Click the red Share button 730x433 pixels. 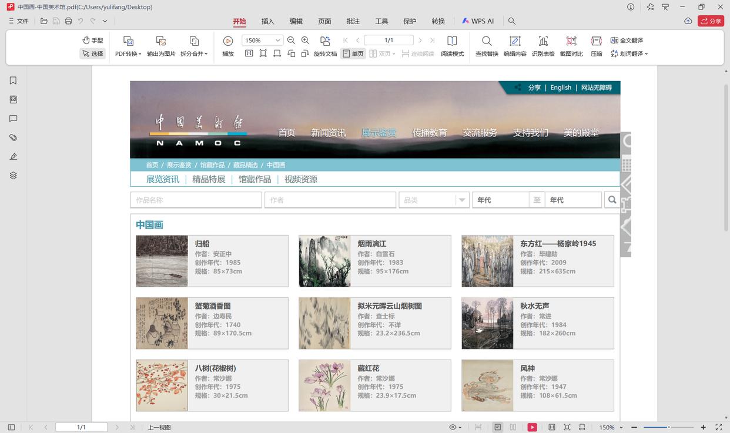[x=711, y=21]
